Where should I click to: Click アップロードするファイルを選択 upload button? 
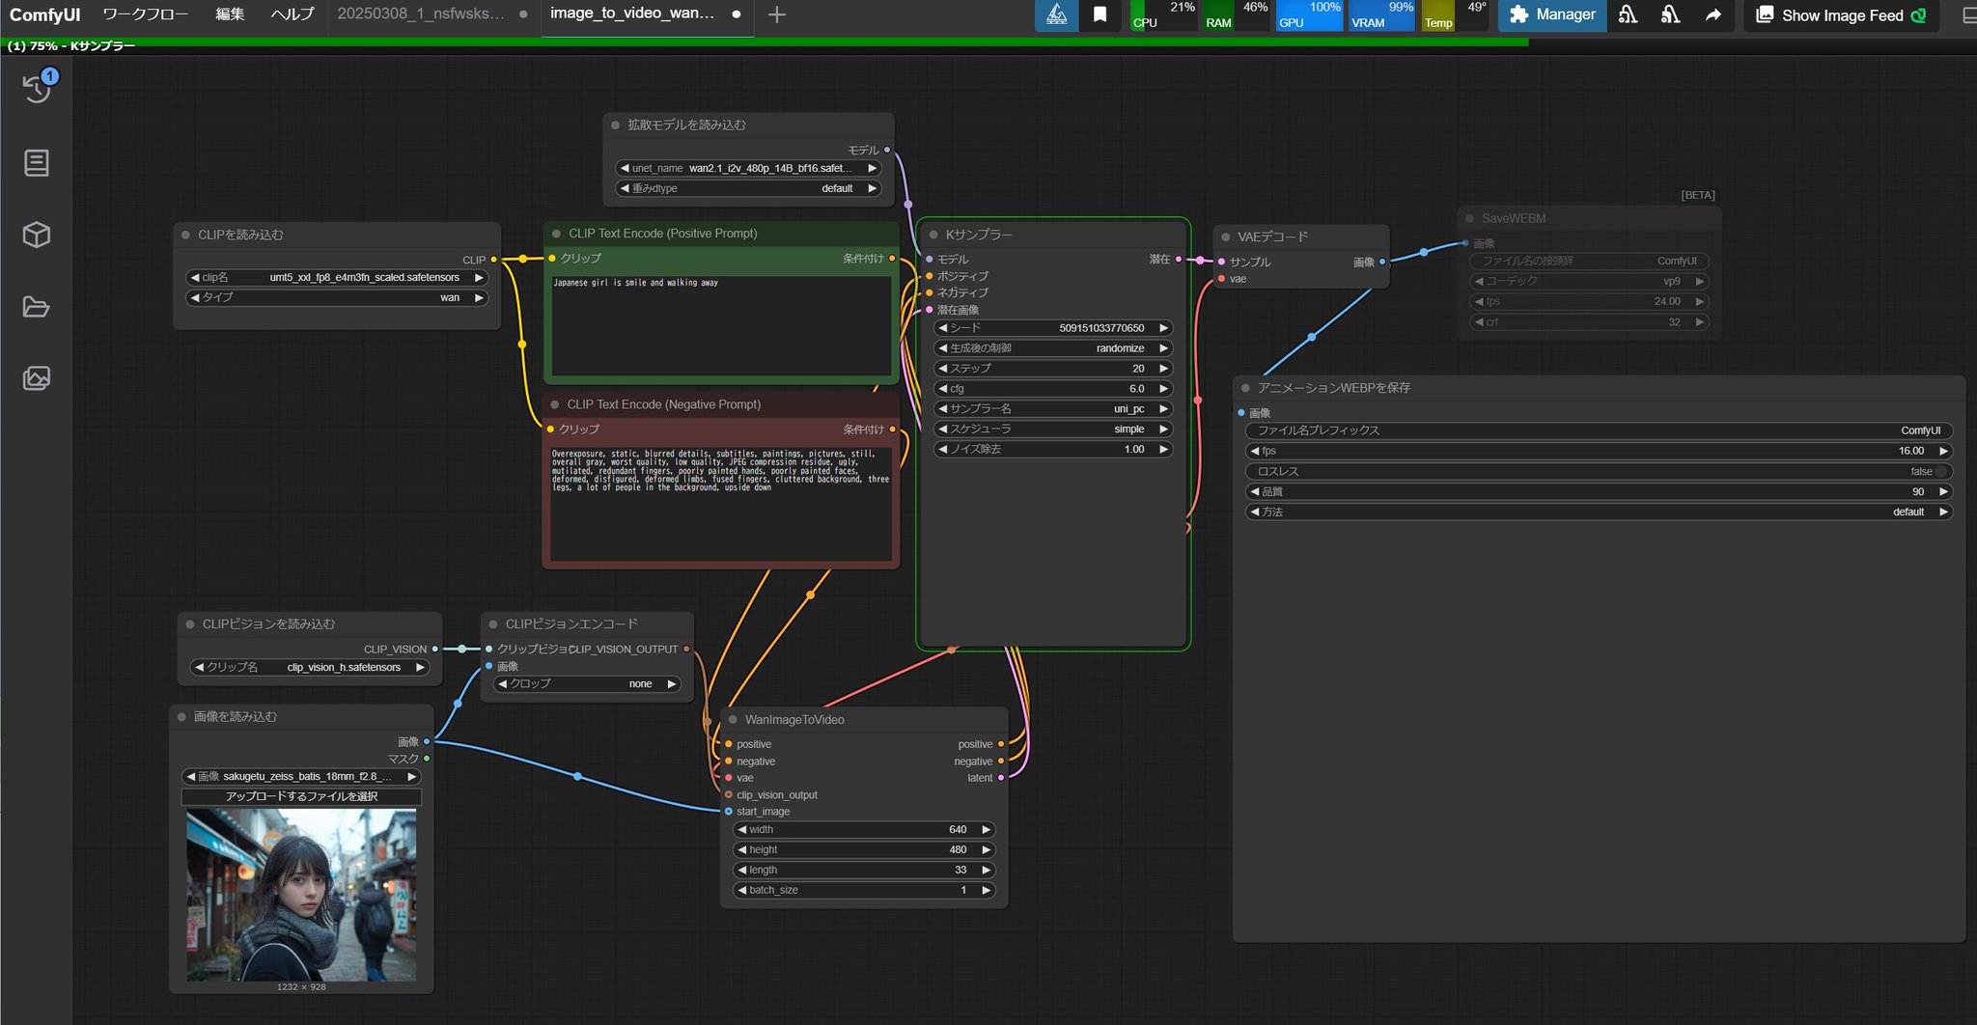301,796
